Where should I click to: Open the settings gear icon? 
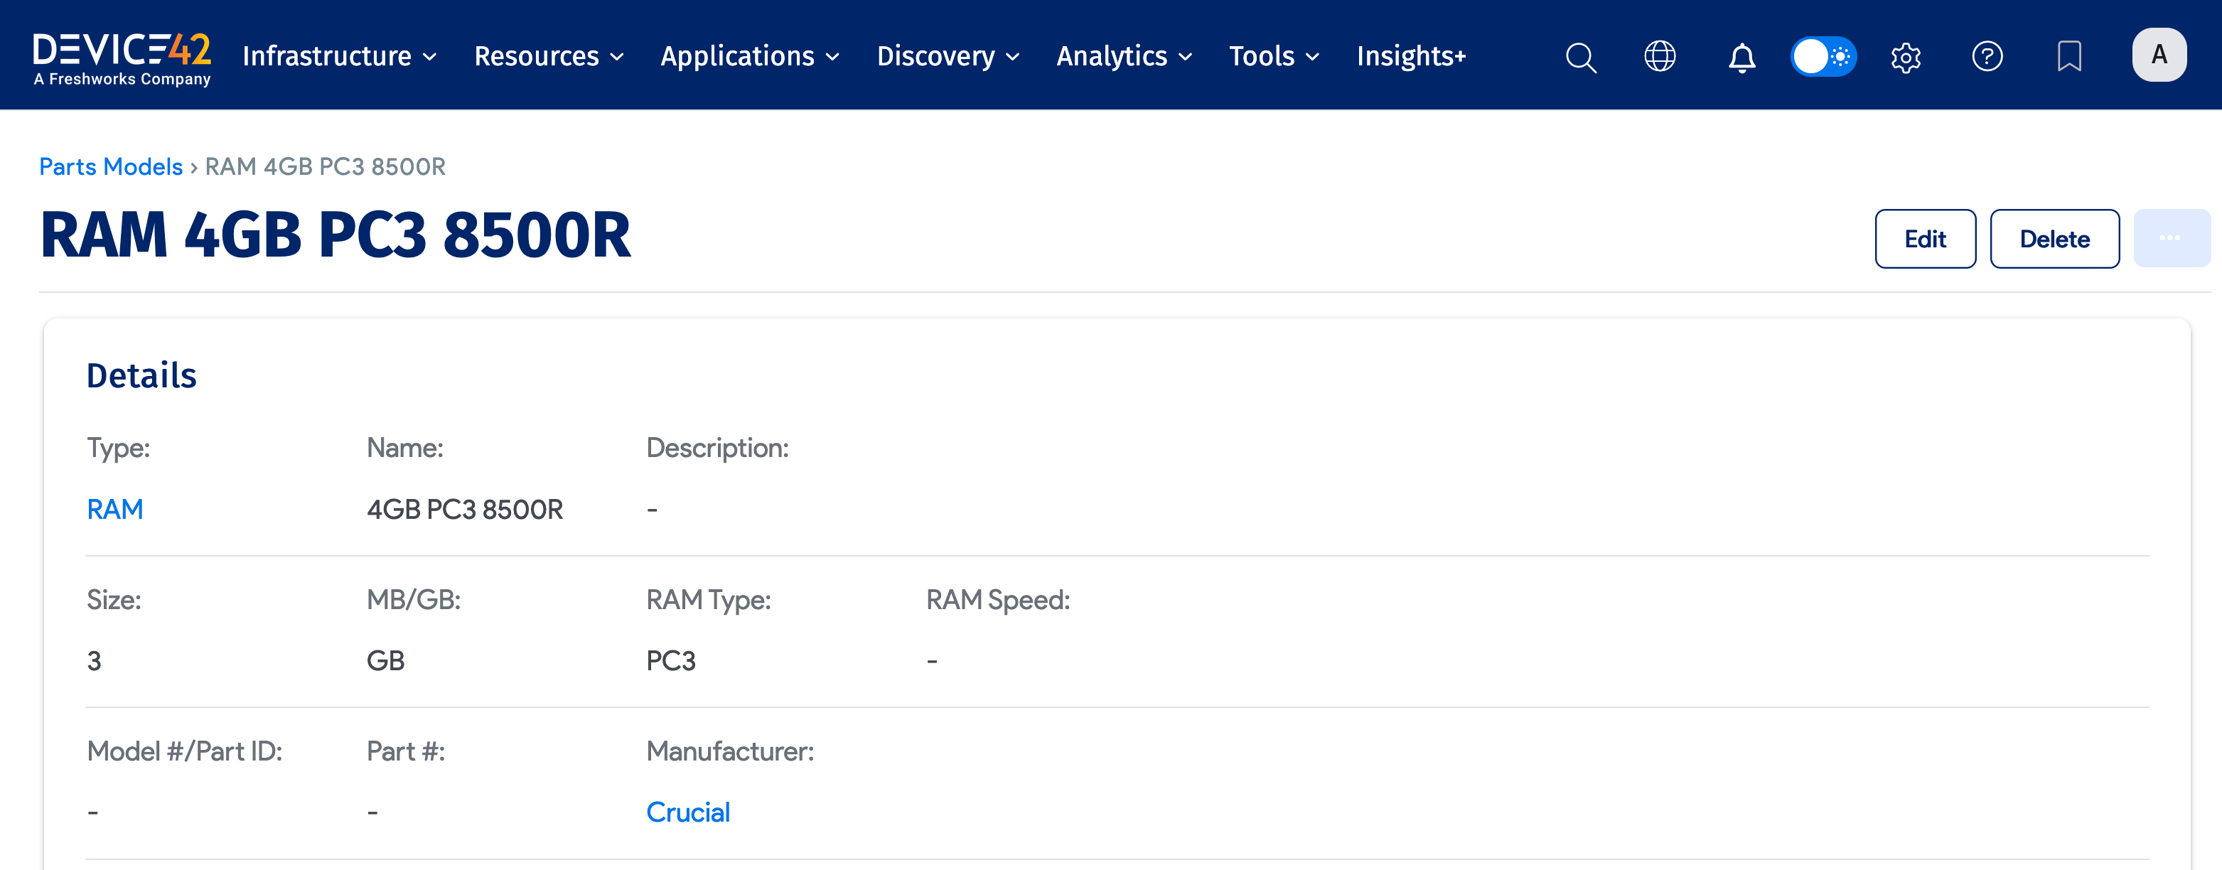(x=1906, y=57)
